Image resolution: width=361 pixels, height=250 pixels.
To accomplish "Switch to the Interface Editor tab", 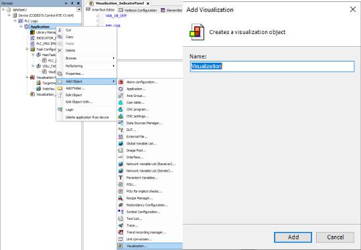I will point(100,10).
